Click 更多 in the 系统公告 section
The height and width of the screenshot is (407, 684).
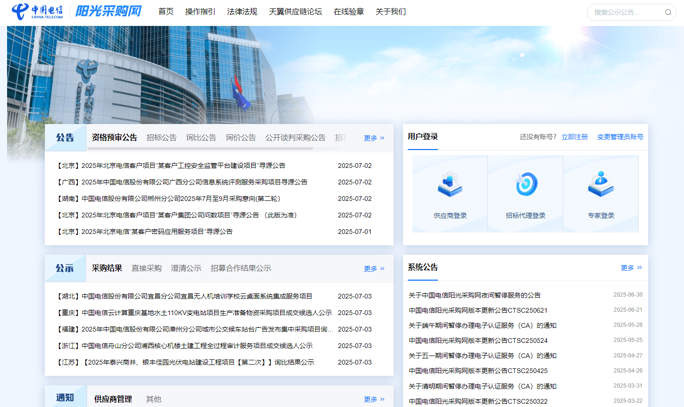[632, 267]
